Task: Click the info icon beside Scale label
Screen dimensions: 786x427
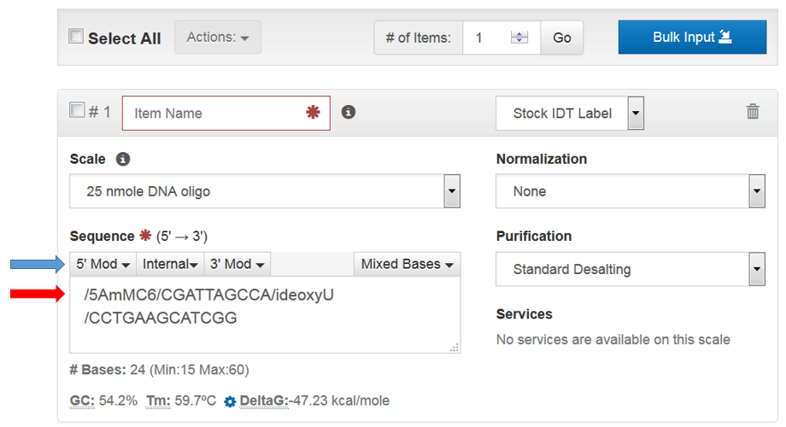Action: tap(122, 160)
